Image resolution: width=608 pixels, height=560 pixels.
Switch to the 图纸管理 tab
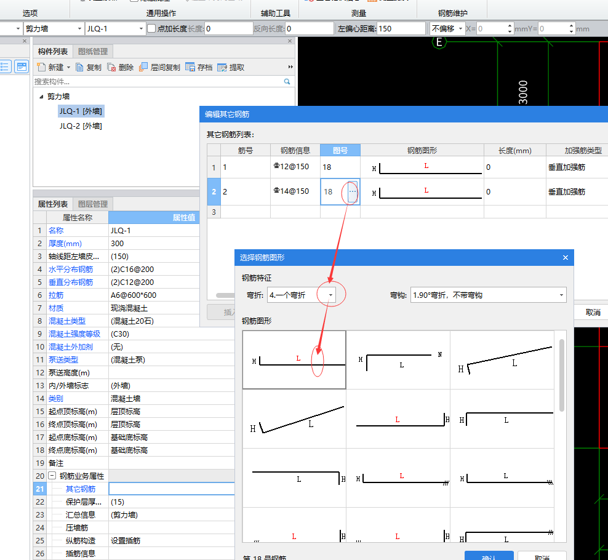tap(93, 51)
